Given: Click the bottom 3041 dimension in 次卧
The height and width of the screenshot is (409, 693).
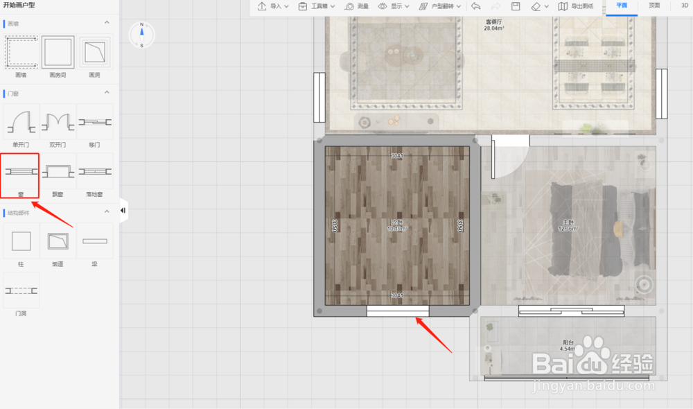Looking at the screenshot, I should [397, 295].
